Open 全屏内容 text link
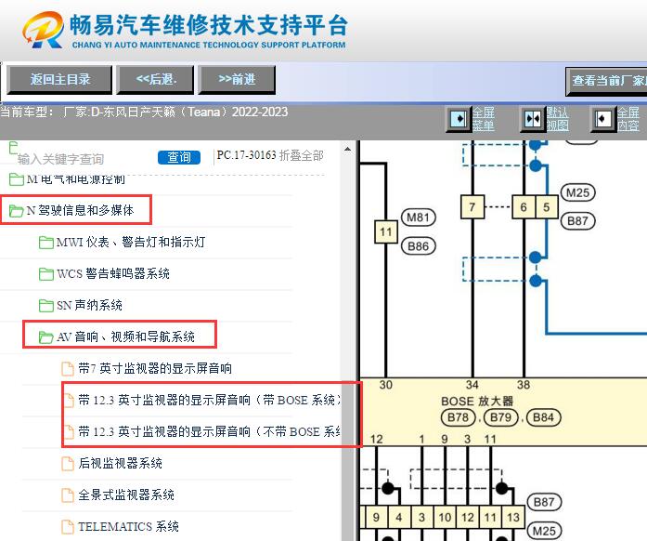 click(x=628, y=119)
